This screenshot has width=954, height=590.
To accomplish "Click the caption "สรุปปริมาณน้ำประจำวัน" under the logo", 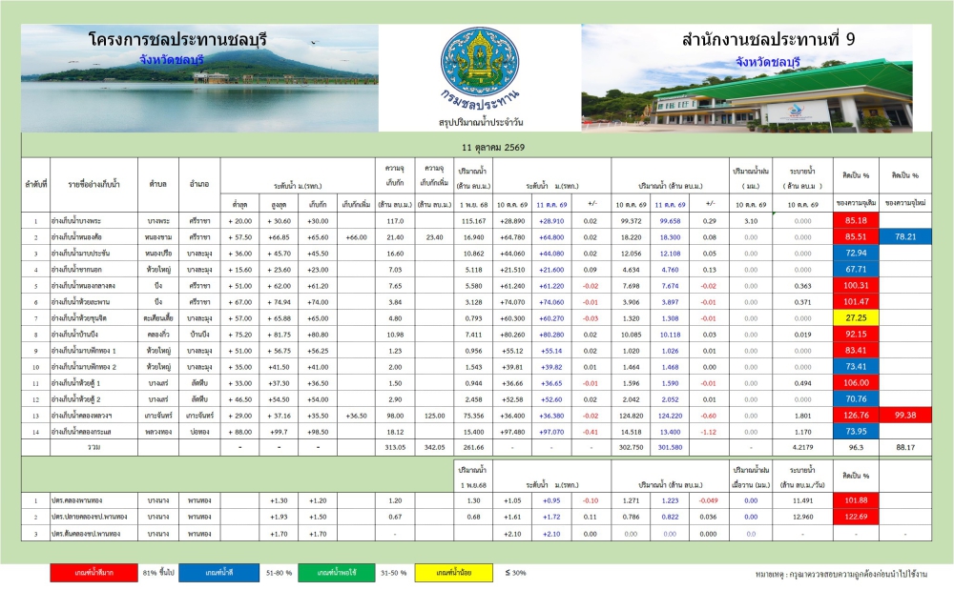I will click(x=481, y=122).
